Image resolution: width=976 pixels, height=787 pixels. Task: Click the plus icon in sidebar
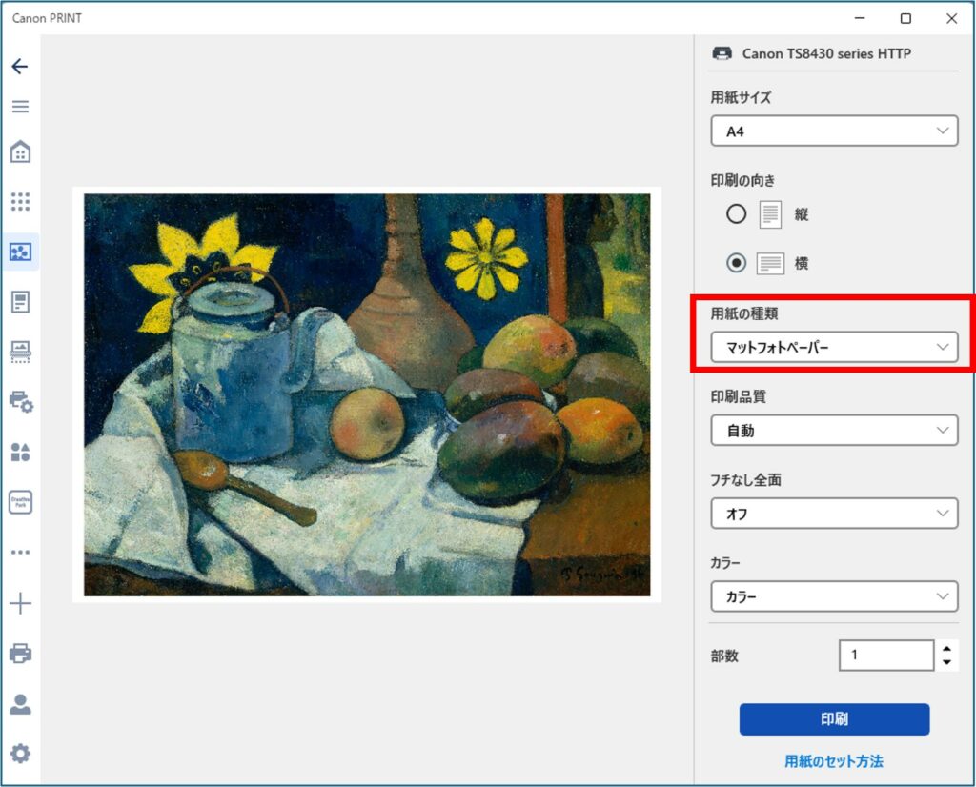(20, 603)
